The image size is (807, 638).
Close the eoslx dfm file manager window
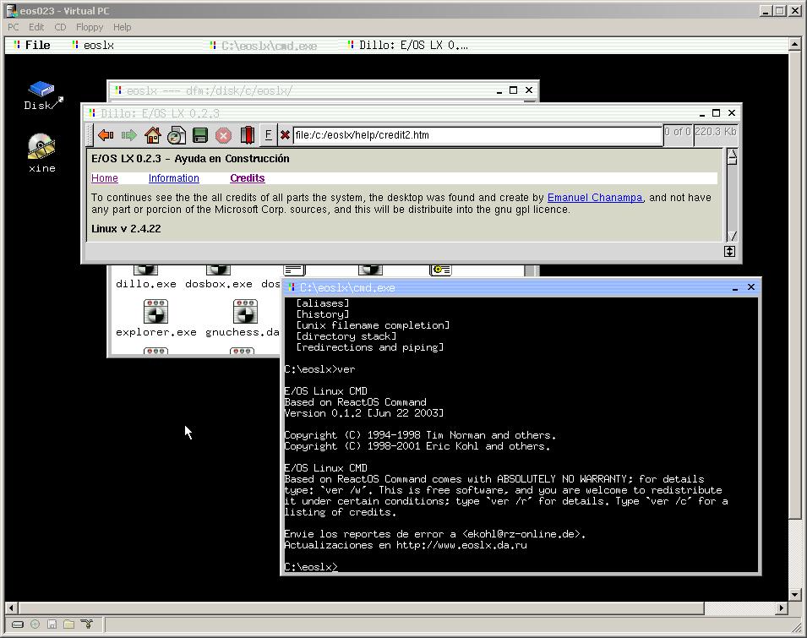(x=529, y=90)
